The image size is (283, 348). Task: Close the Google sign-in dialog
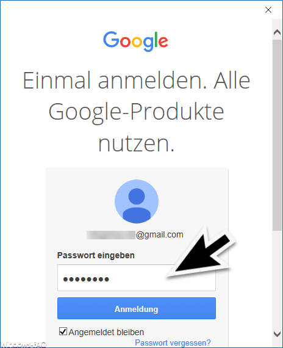pyautogui.click(x=268, y=10)
